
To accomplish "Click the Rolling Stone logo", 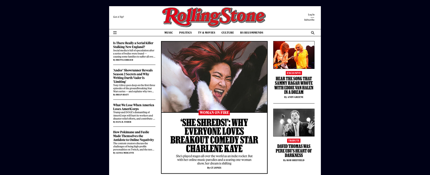I will coord(214,17).
